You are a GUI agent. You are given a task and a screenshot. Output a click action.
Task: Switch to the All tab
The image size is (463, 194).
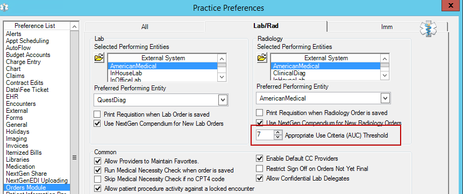(145, 27)
